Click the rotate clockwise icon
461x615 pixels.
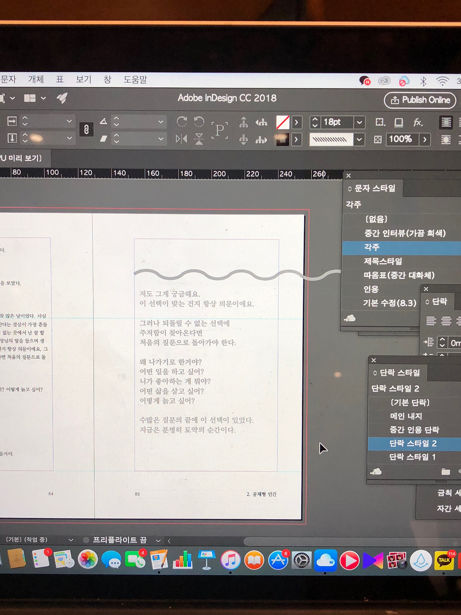point(182,122)
